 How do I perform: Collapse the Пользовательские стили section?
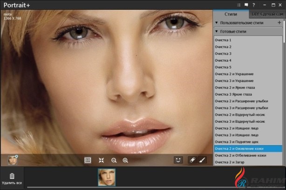click(217, 22)
